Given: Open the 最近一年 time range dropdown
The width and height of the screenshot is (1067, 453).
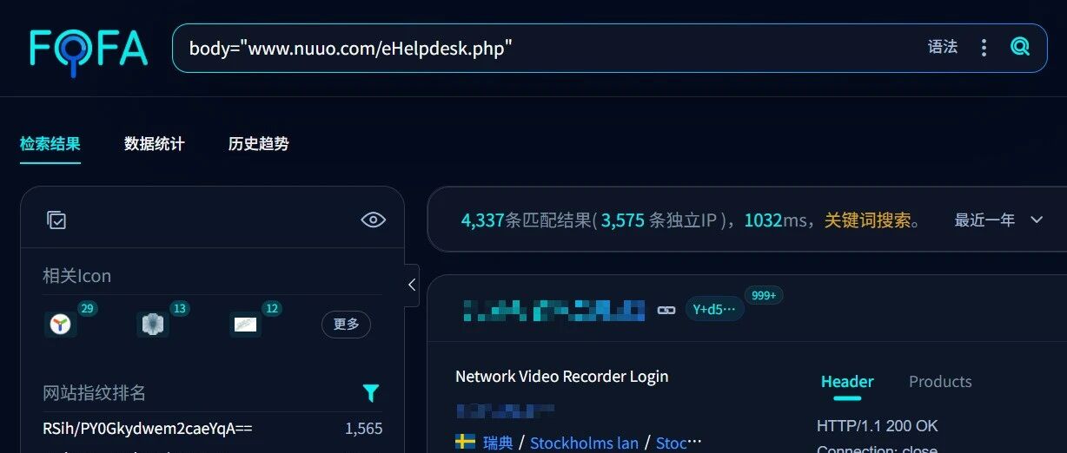Looking at the screenshot, I should pyautogui.click(x=998, y=220).
